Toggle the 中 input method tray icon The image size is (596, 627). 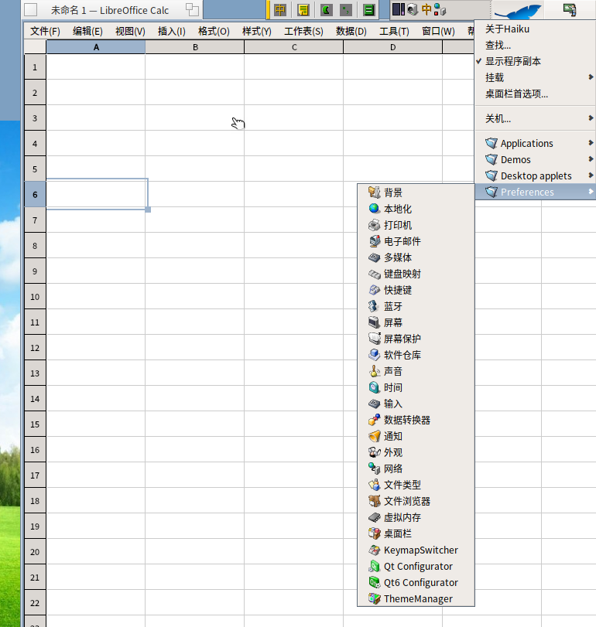426,9
